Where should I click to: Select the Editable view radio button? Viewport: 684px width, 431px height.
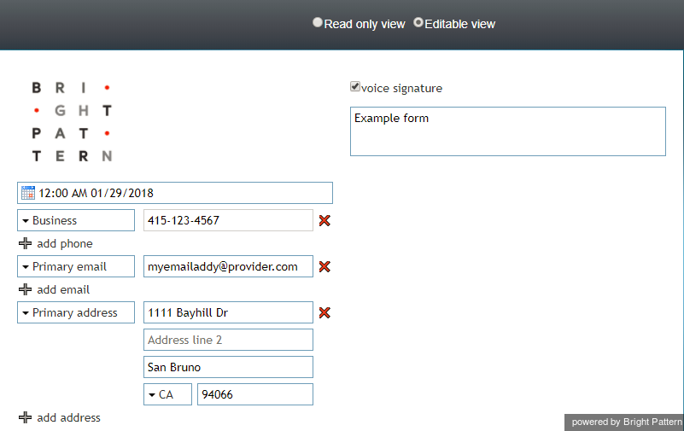(418, 22)
